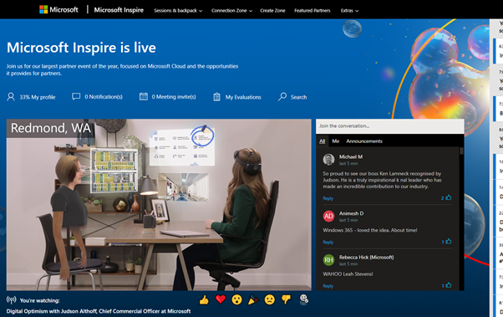Reply to Michael M's comment

pyautogui.click(x=328, y=198)
